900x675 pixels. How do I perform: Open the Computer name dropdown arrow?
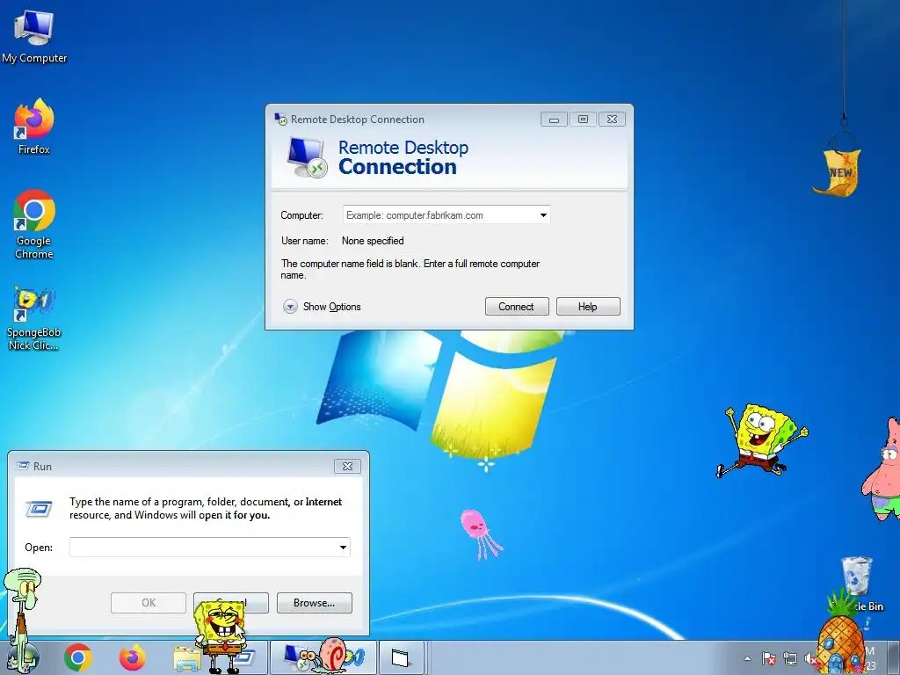pyautogui.click(x=543, y=215)
